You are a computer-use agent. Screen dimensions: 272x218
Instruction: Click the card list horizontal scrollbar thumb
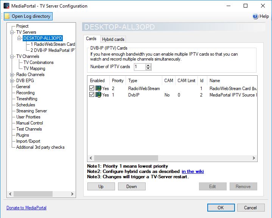point(126,158)
